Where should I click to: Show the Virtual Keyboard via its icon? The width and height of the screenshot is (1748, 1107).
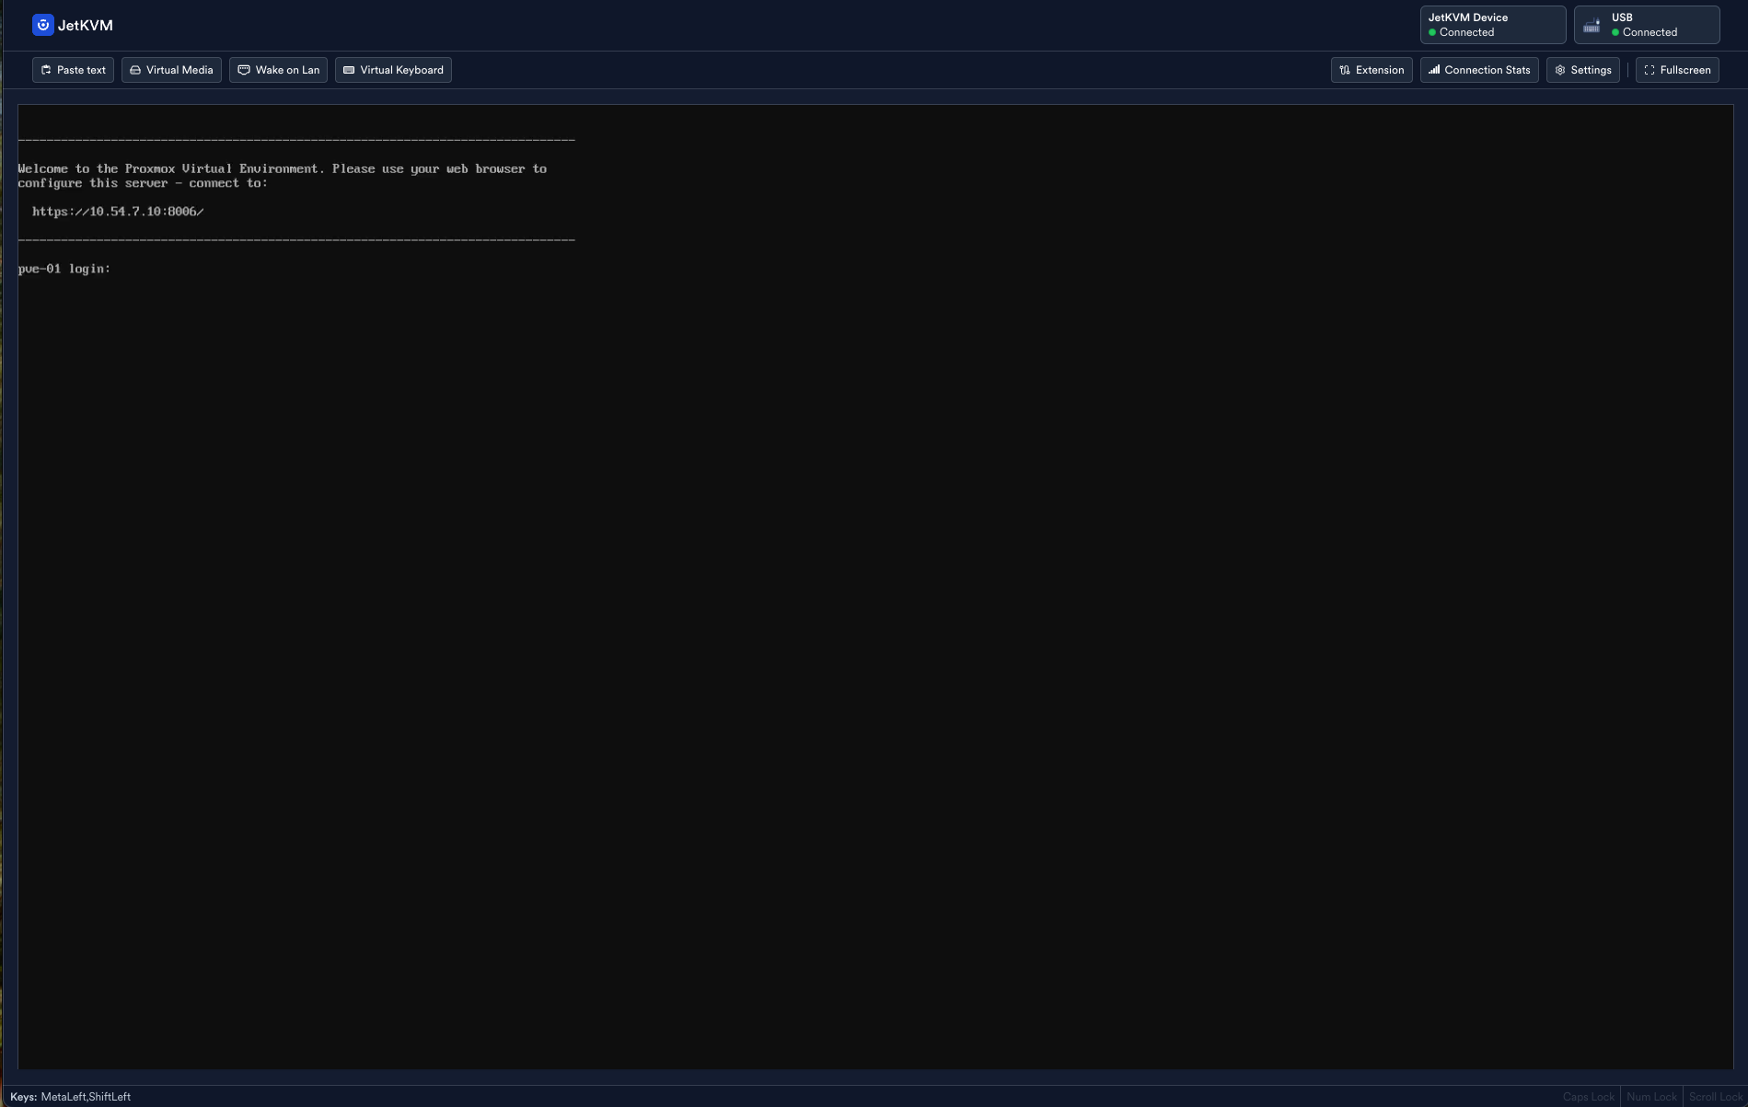[x=349, y=70]
